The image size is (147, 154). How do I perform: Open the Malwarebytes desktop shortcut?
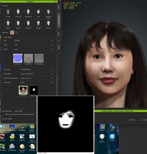(x=12, y=128)
